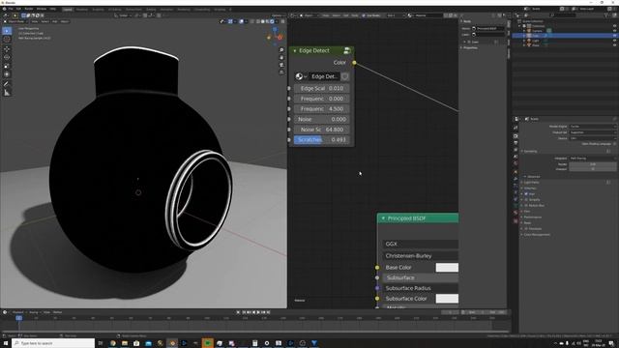This screenshot has height=348, width=619.
Task: Open the Render Engine dropdown
Action: [593, 127]
